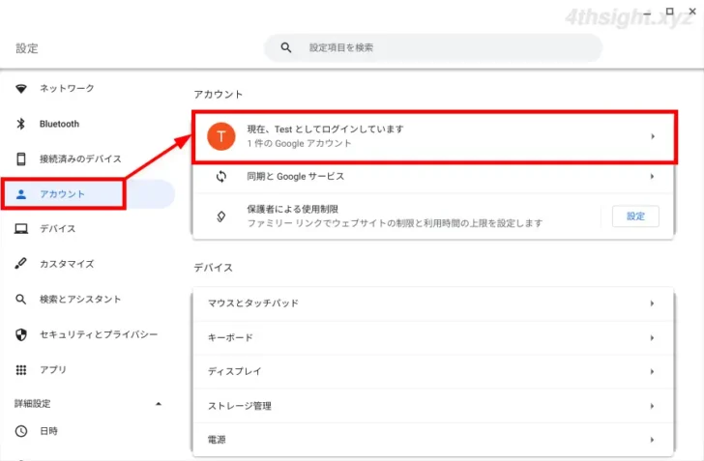Close the settings window
Viewport: 704px width, 461px height.
point(692,12)
